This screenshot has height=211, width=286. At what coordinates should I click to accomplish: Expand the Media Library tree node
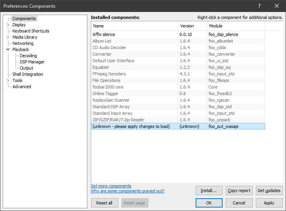(x=8, y=37)
